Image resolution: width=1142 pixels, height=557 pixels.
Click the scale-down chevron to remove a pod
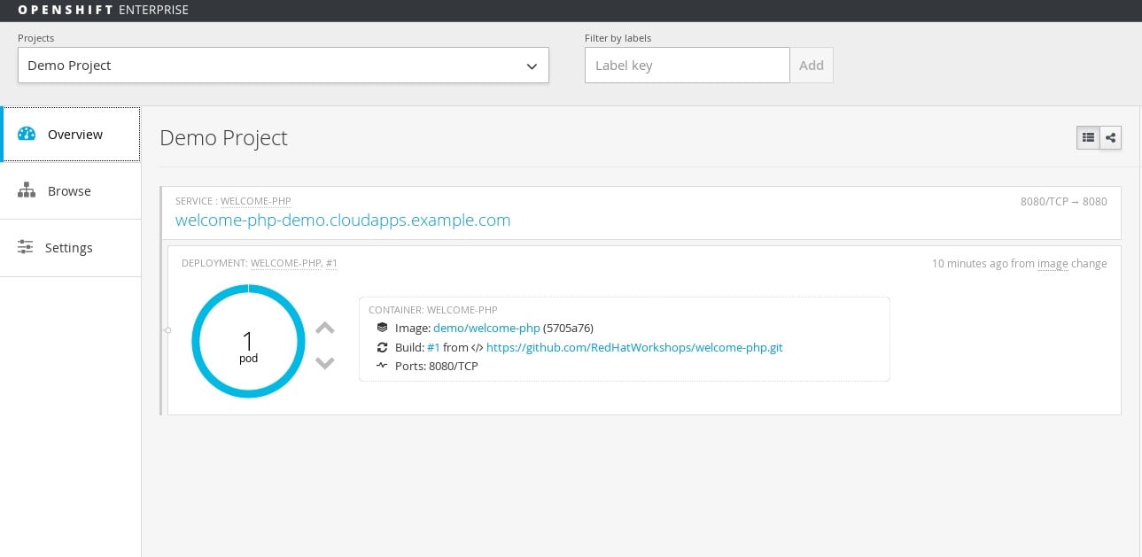click(325, 363)
